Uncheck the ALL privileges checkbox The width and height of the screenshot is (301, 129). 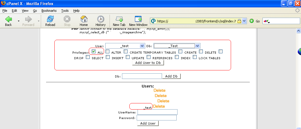tap(94, 51)
